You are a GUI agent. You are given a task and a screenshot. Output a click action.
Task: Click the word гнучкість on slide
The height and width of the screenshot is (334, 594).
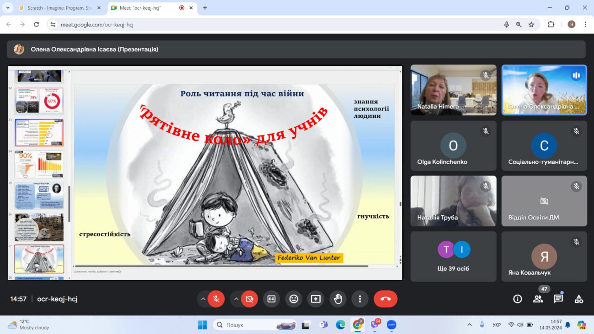[x=373, y=217]
